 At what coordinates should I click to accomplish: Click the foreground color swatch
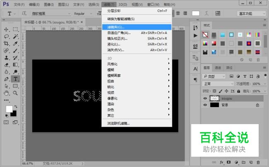9,109
